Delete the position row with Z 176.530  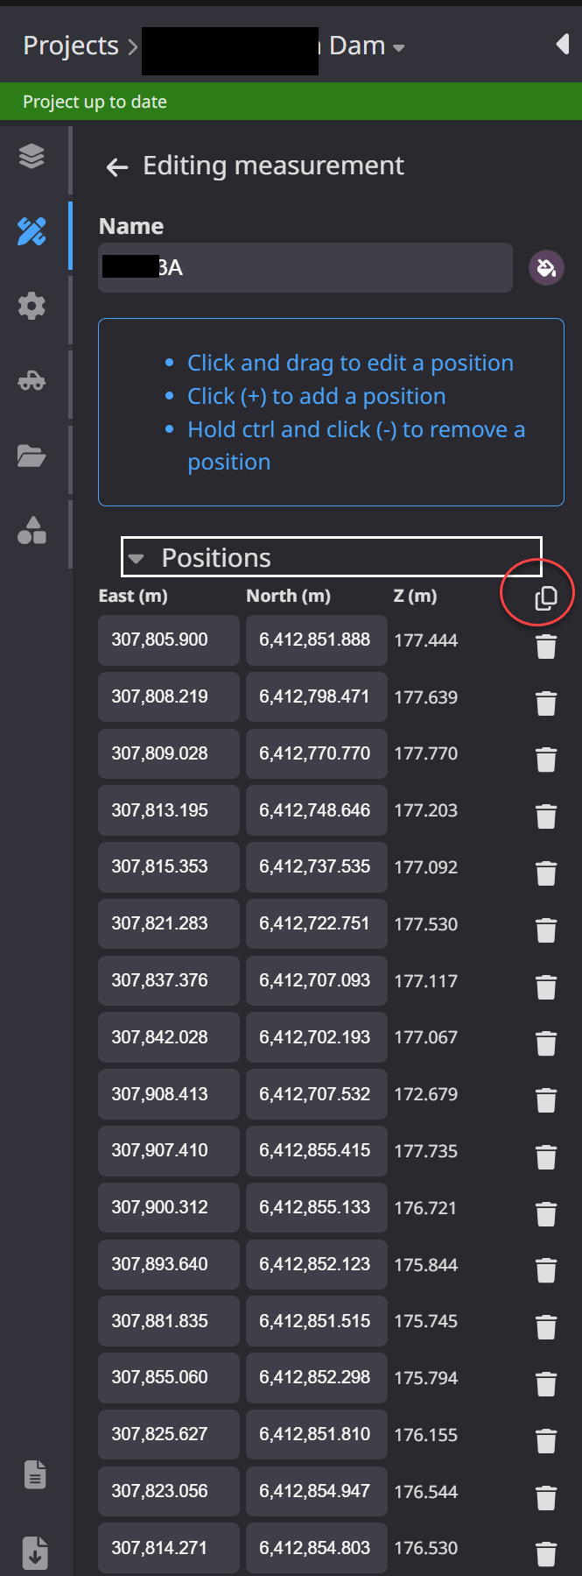point(546,1554)
